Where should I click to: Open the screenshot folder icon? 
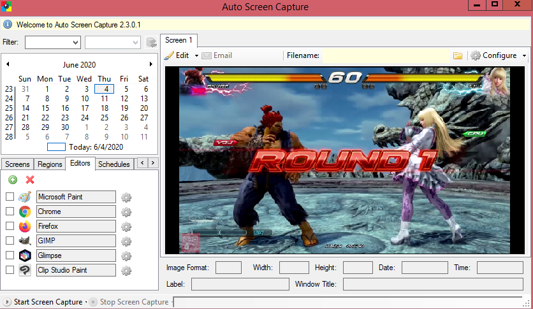point(458,55)
